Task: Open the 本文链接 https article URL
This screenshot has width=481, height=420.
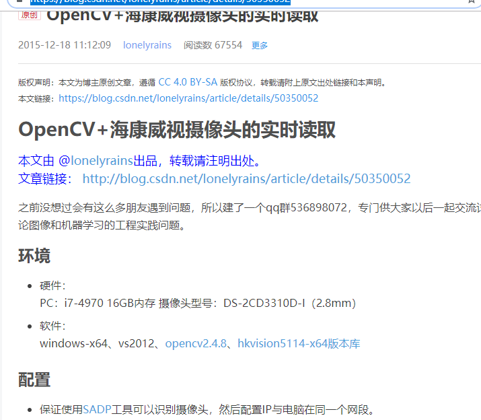Action: tap(188, 98)
